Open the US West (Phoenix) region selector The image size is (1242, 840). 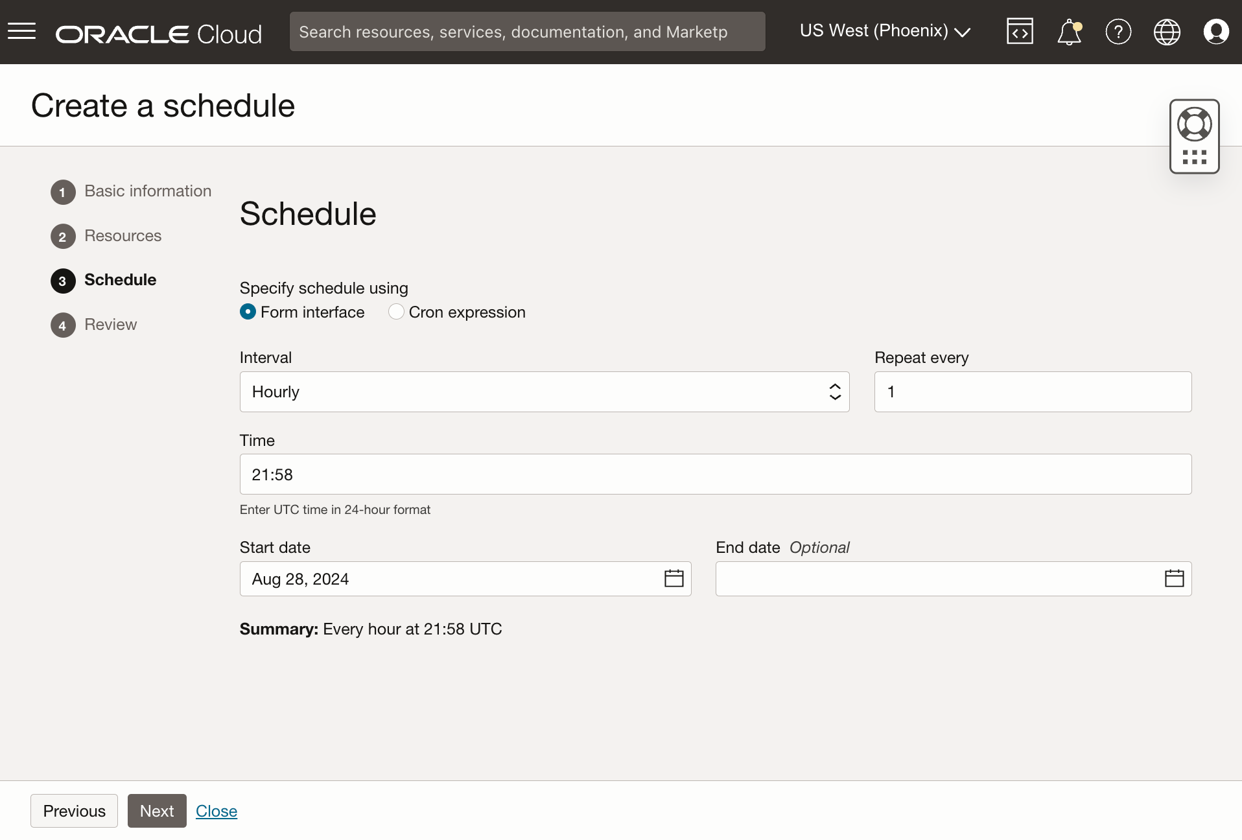click(885, 31)
